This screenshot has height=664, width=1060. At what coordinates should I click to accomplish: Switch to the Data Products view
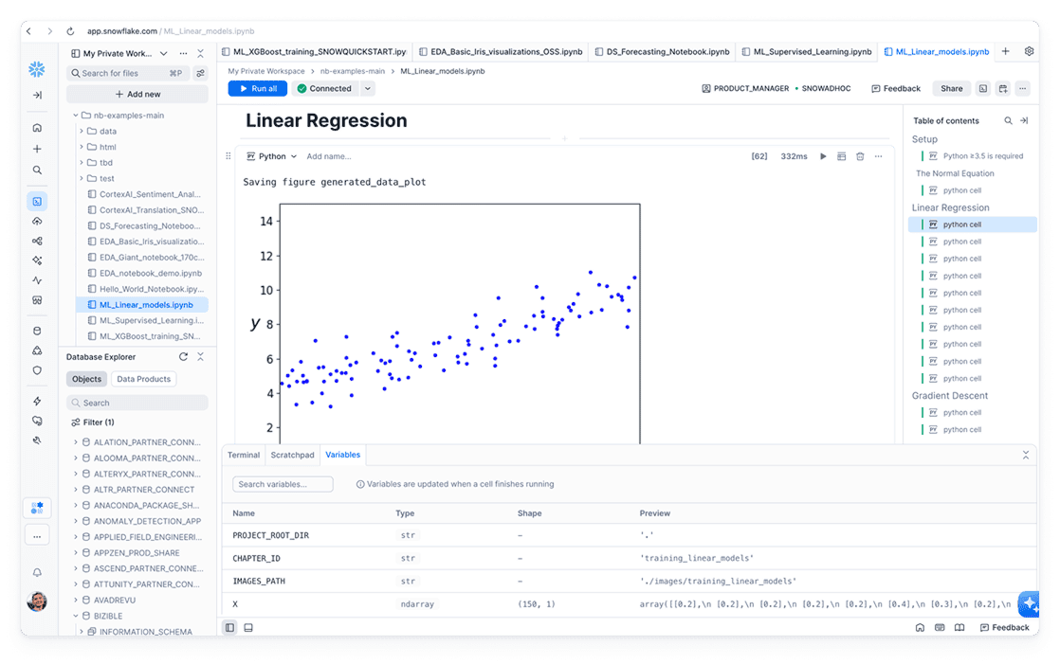143,379
